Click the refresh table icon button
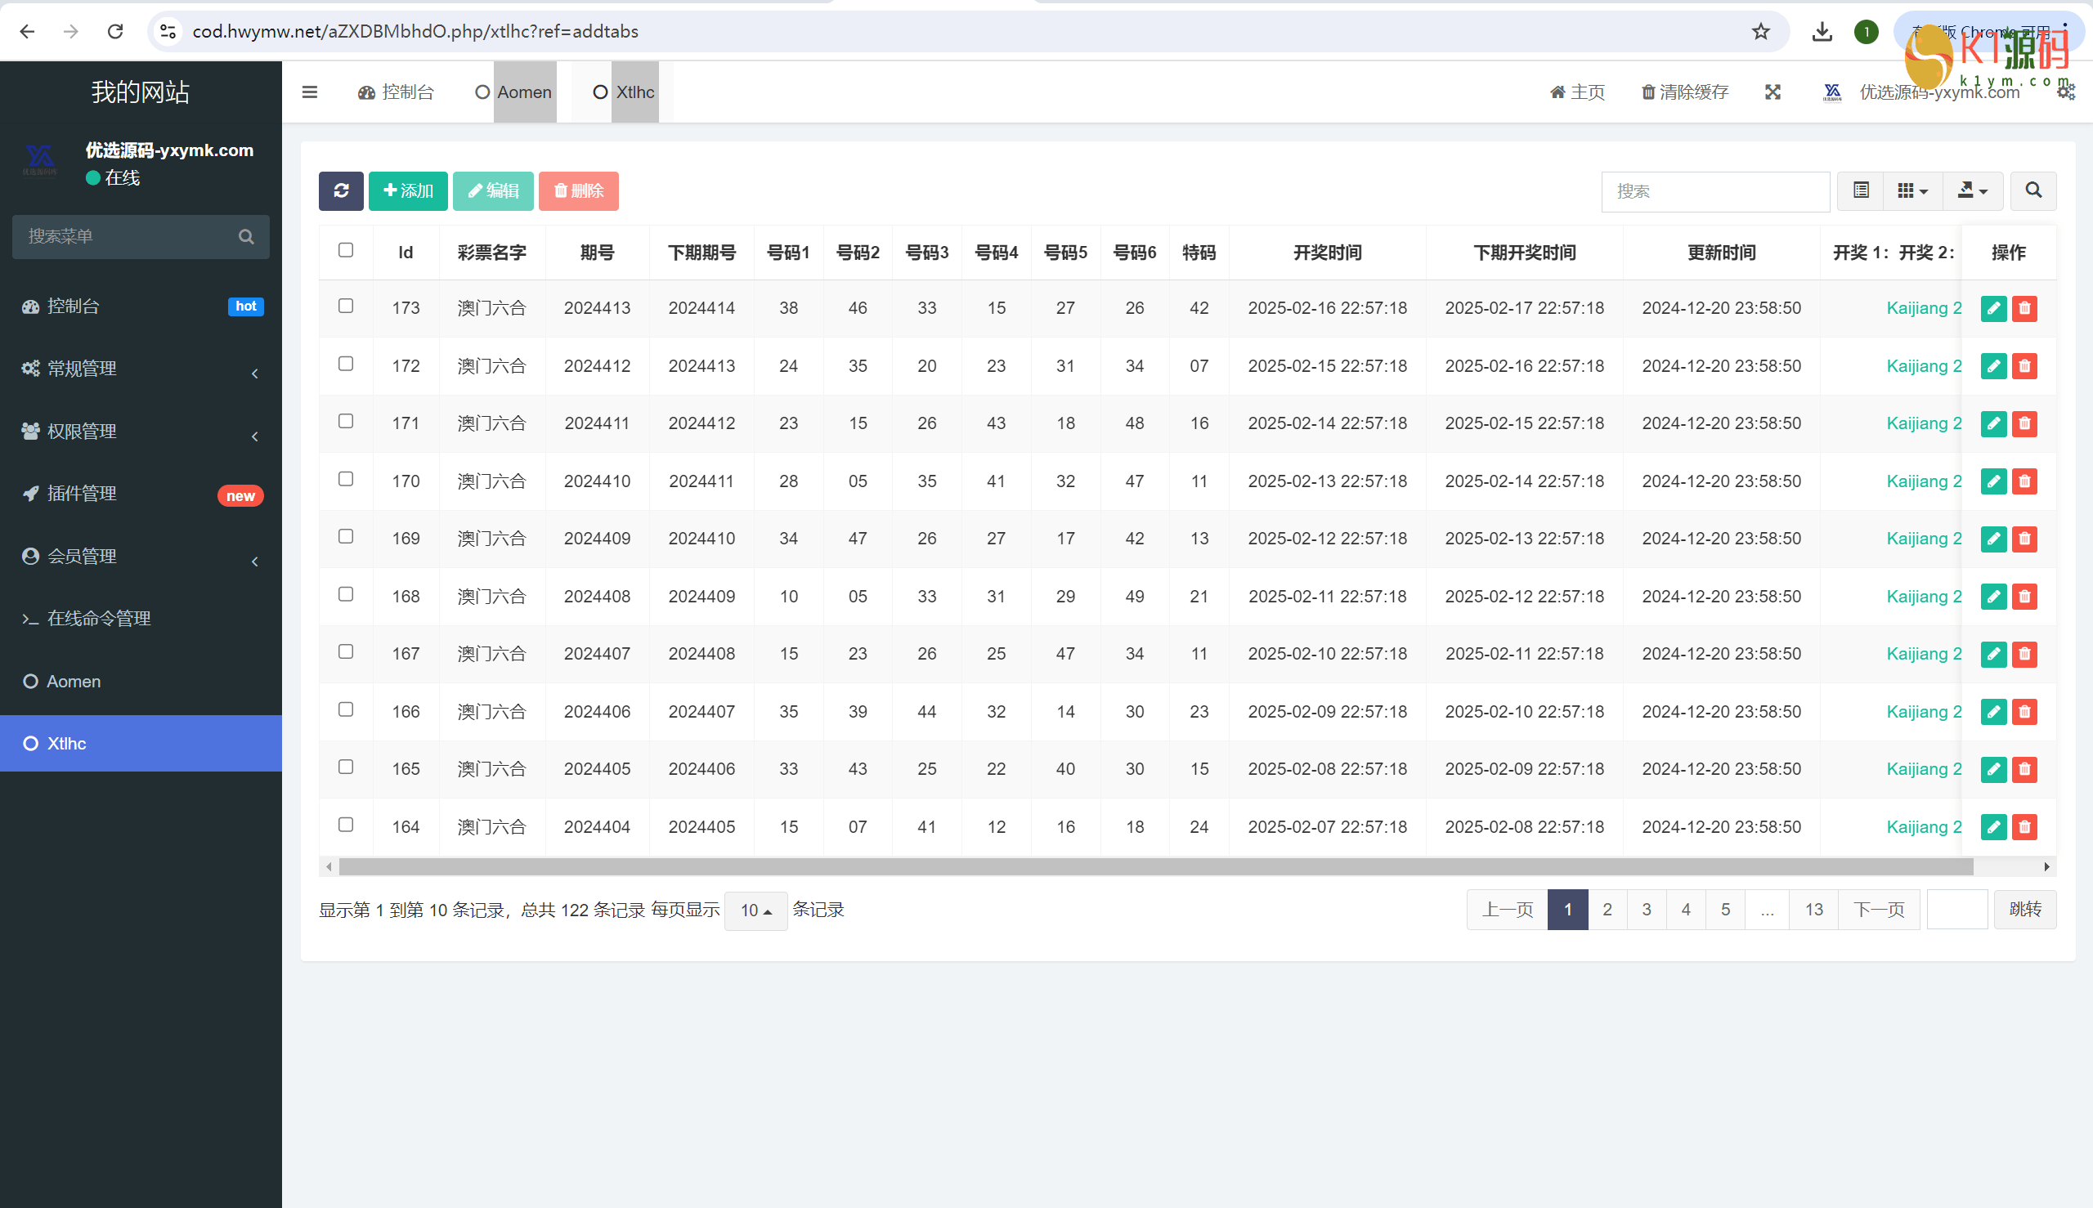Viewport: 2093px width, 1208px height. (340, 190)
